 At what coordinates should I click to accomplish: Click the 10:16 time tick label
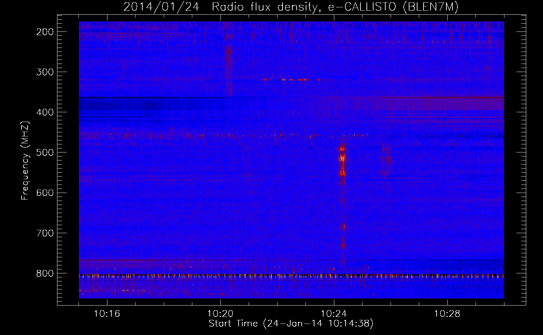[x=107, y=314]
